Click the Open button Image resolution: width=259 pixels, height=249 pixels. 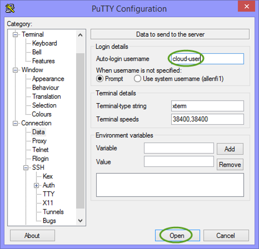pyautogui.click(x=177, y=235)
